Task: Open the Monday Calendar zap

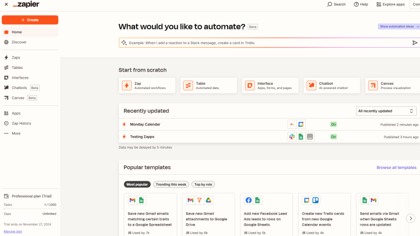Action: tap(269, 125)
